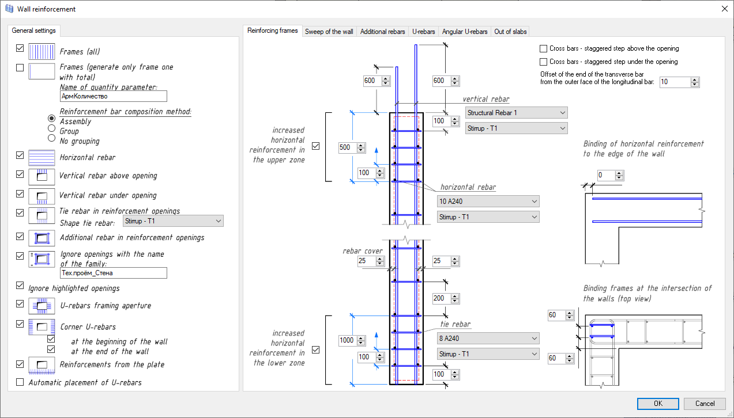Screen dimensions: 734x418
Task: Click the U-rebars framing aperture icon
Action: [42, 306]
